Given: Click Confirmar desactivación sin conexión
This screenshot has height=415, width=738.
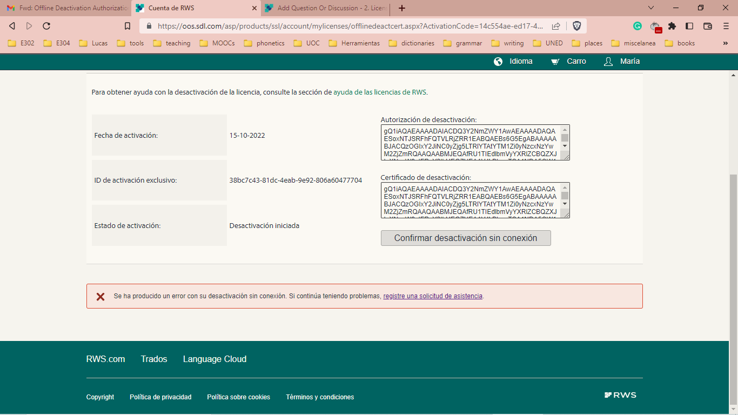Looking at the screenshot, I should coord(466,238).
